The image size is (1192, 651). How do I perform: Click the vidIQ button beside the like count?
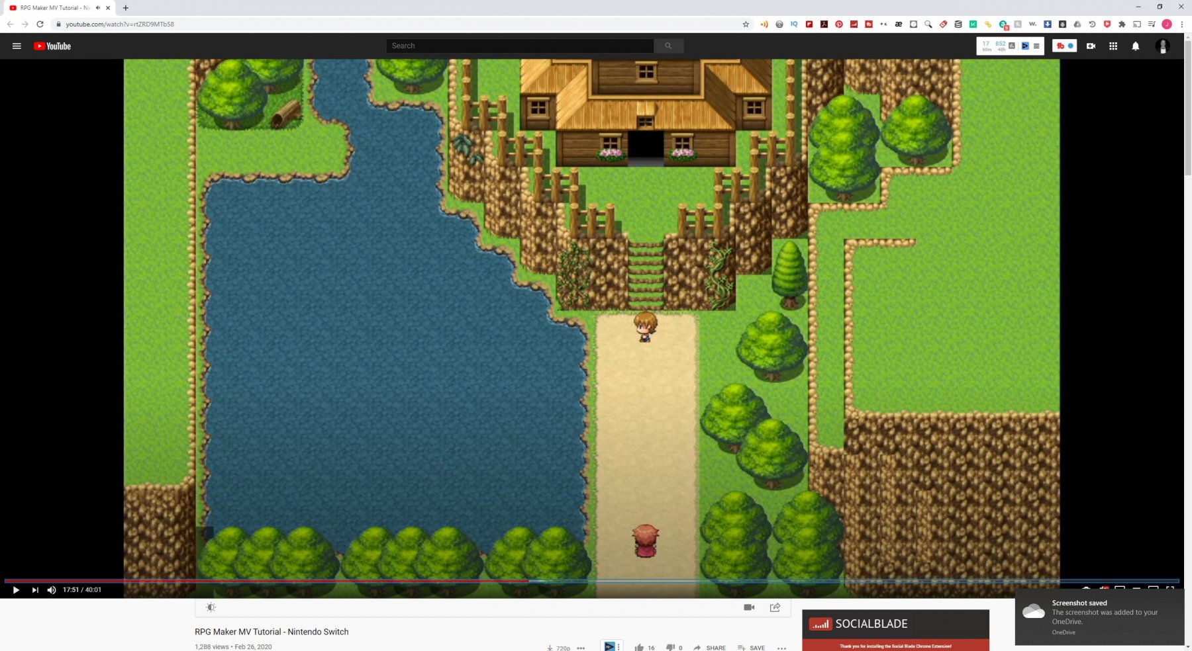[611, 646]
